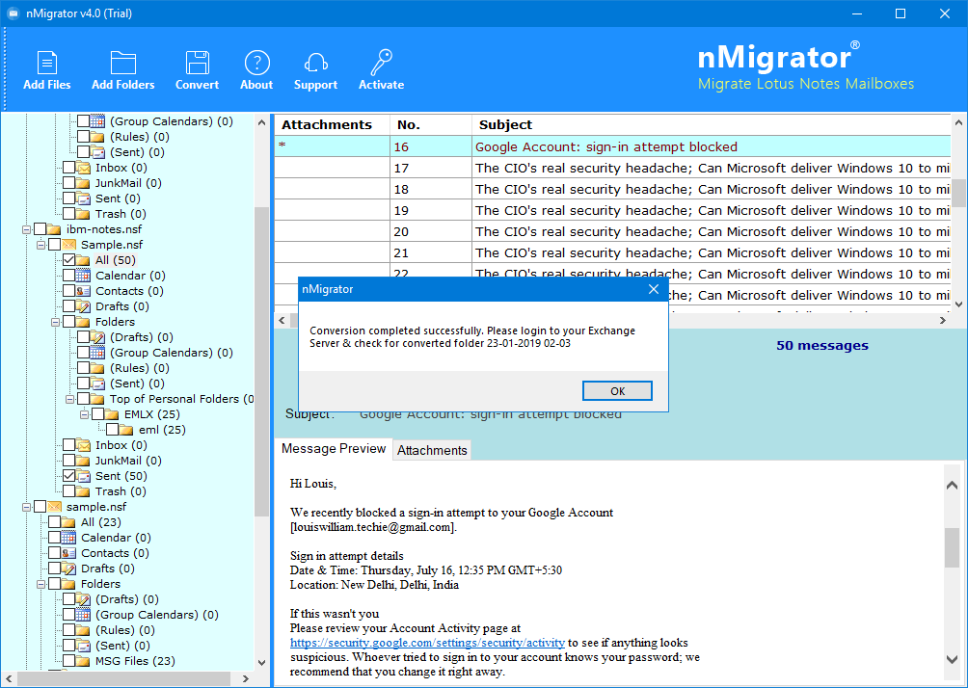Viewport: 968px width, 688px height.
Task: Collapse the Folders node above MSG Files (23)
Action: coord(40,585)
